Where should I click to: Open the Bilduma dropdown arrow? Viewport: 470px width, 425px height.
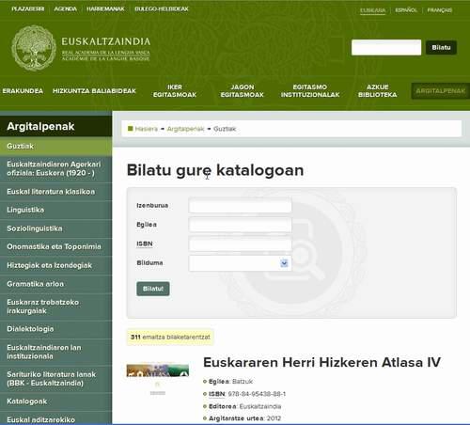click(284, 263)
